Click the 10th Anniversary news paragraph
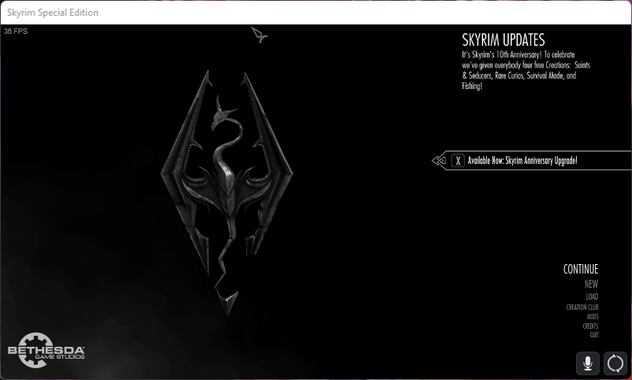The image size is (632, 380). (526, 70)
